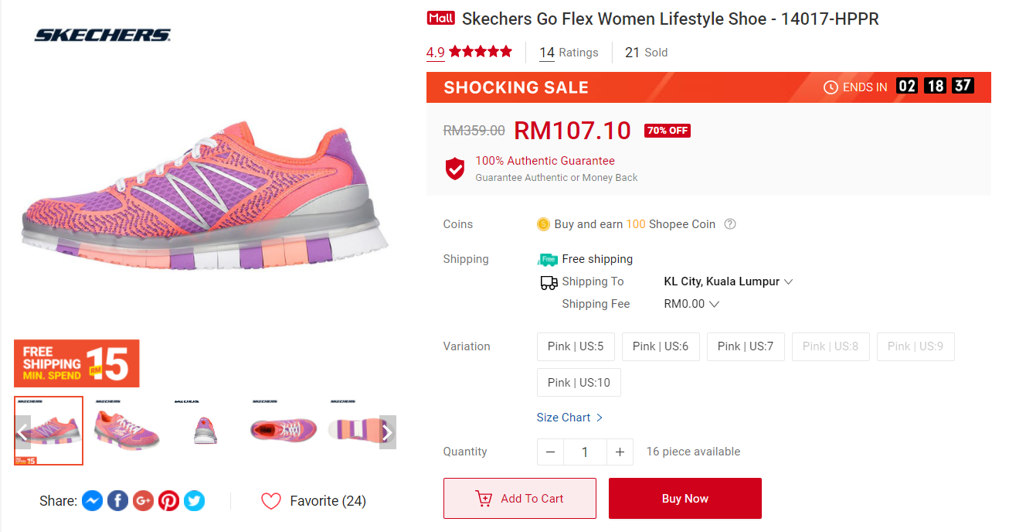Share product on Twitter

(x=194, y=501)
